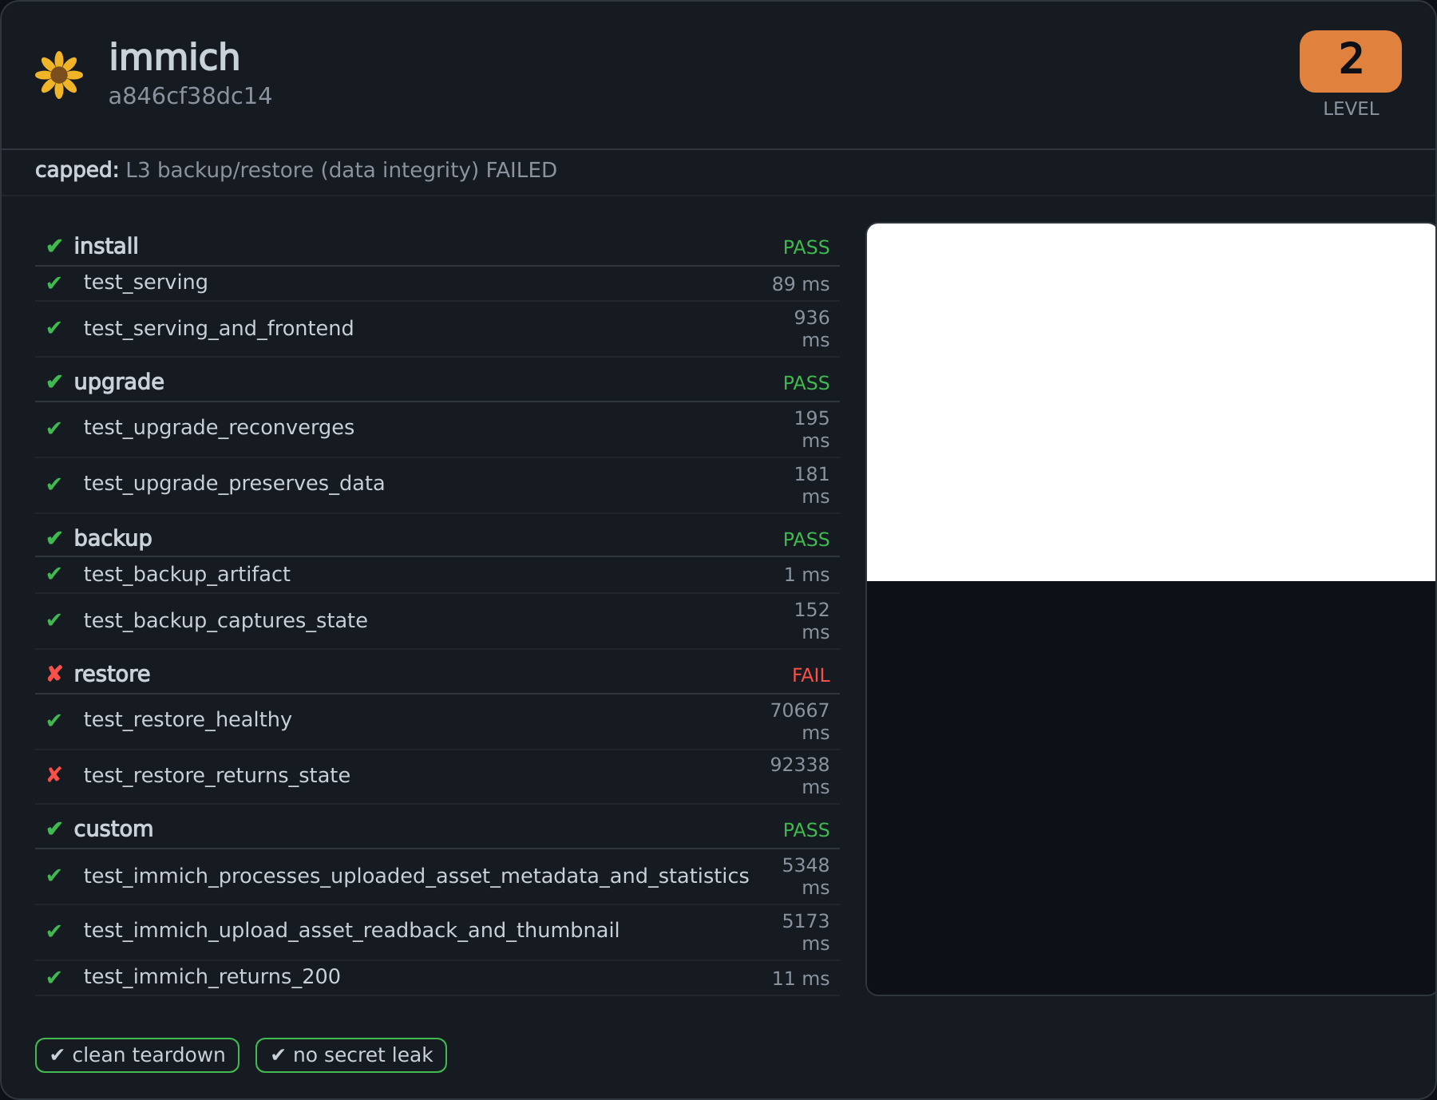Click the PASS status of the backup section
Screen dimensions: 1437x1100
pos(806,540)
